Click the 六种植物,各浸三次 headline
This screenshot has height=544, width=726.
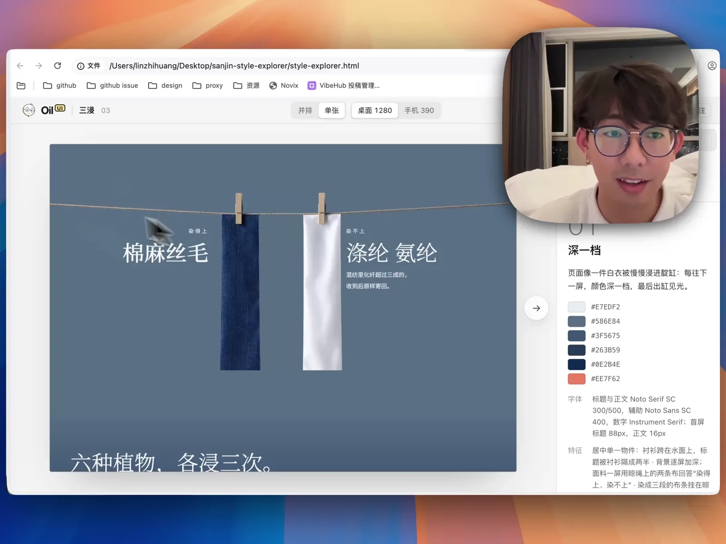pos(172,462)
